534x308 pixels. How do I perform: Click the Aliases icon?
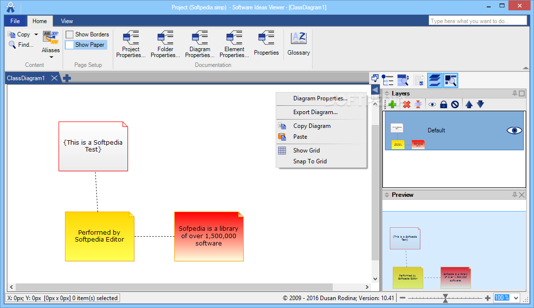(50, 37)
